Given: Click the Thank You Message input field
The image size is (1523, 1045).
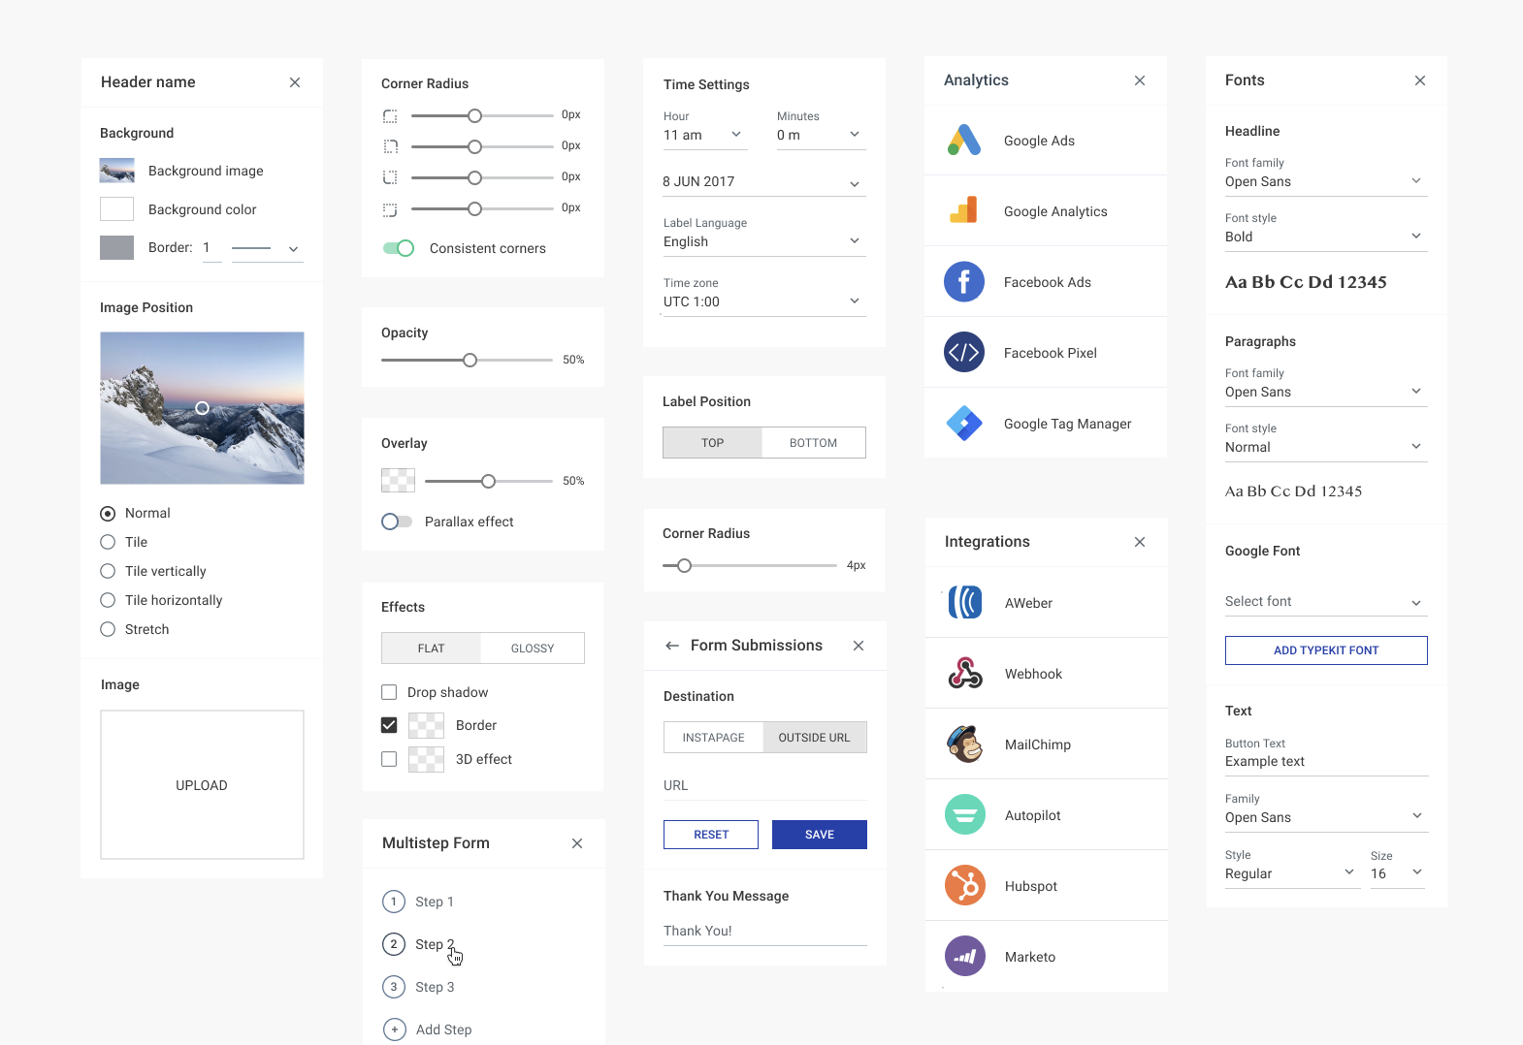Looking at the screenshot, I should point(764,931).
